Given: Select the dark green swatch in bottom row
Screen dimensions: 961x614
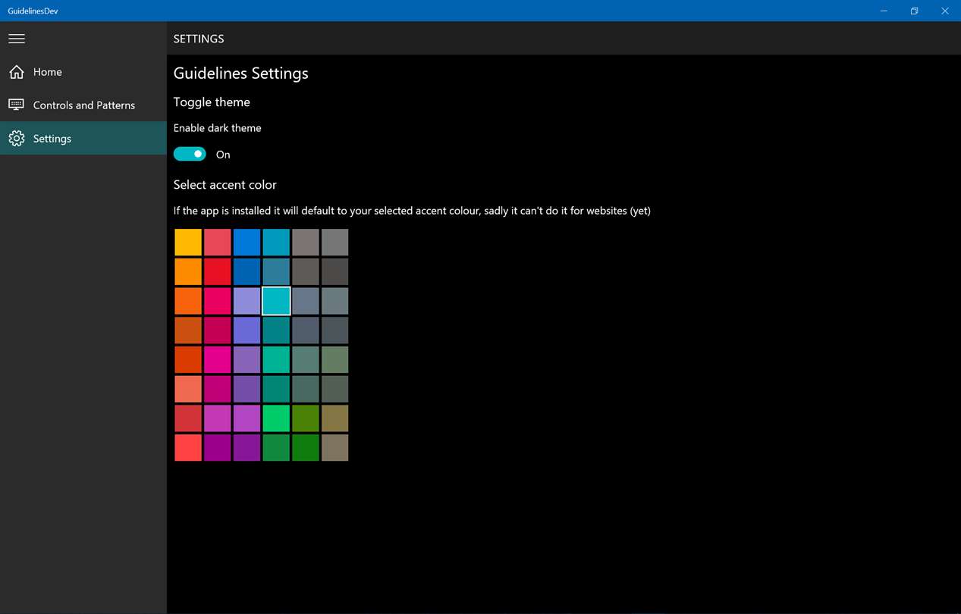Looking at the screenshot, I should (x=305, y=447).
